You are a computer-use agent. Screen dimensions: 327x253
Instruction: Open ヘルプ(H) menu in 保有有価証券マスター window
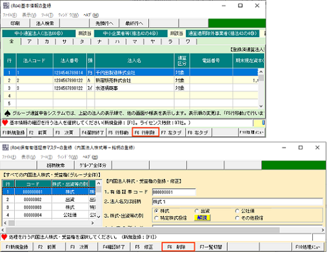(90, 157)
